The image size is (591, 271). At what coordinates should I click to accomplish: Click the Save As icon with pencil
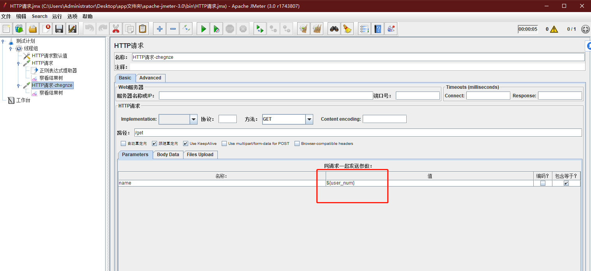[72, 29]
